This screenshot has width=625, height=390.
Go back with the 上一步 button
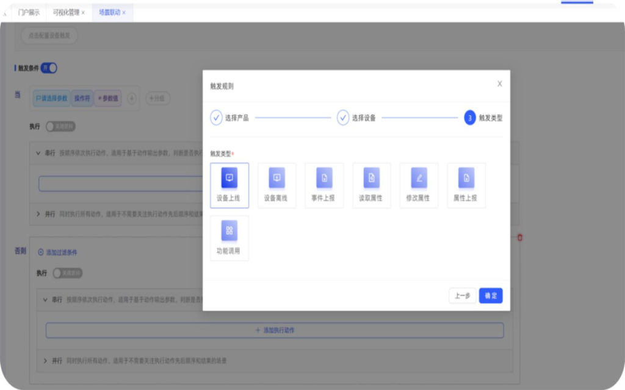463,296
